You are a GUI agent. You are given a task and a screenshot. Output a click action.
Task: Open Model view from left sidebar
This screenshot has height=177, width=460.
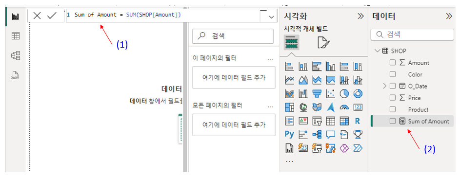click(x=15, y=55)
